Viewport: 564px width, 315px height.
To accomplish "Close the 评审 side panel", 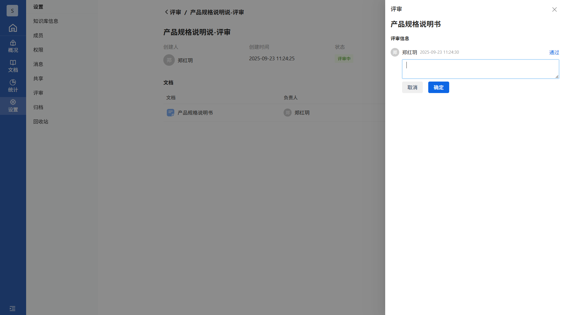I will click(554, 9).
